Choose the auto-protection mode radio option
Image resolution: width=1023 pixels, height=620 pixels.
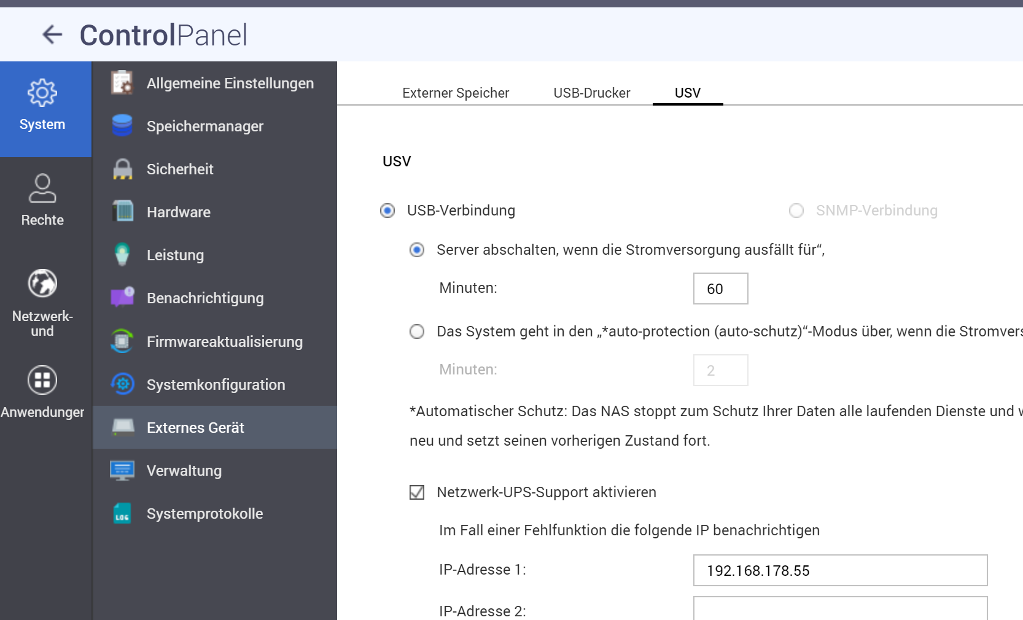click(x=417, y=331)
